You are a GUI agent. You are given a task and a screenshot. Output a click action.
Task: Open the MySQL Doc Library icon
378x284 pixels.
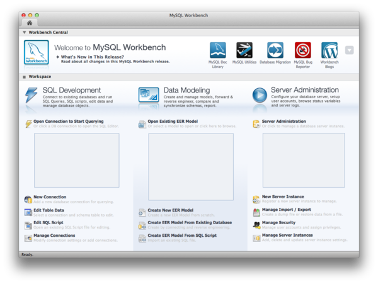(x=218, y=50)
